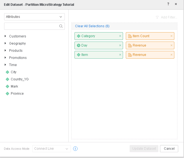The height and width of the screenshot is (158, 184).
Task: Expand the Customers folder
Action: [x=5, y=36]
